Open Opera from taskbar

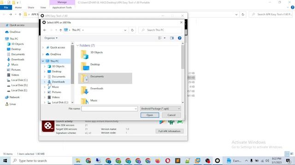pyautogui.click(x=168, y=161)
